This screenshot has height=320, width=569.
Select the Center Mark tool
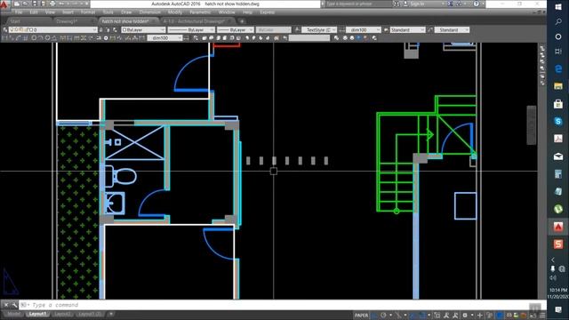click(x=106, y=38)
